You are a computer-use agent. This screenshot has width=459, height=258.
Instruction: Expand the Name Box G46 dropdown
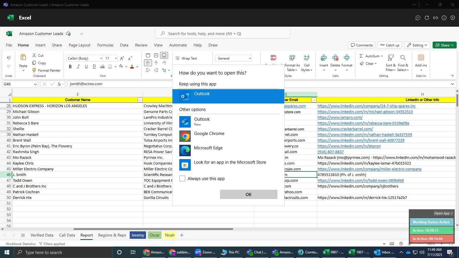point(35,84)
